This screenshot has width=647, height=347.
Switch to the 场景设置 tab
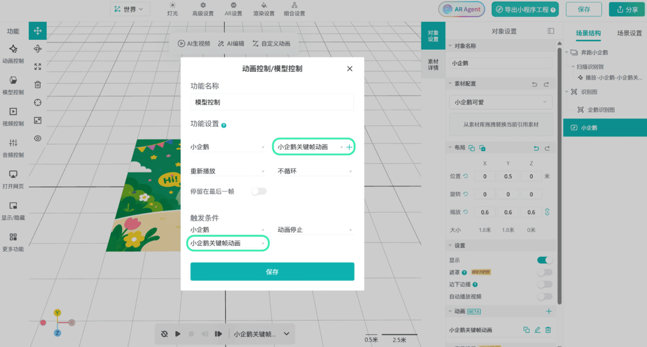[629, 33]
